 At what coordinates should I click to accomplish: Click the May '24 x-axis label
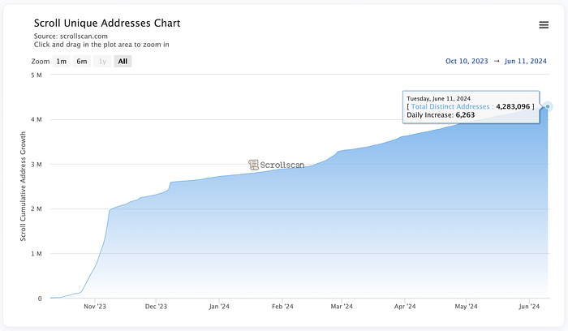[x=466, y=307]
